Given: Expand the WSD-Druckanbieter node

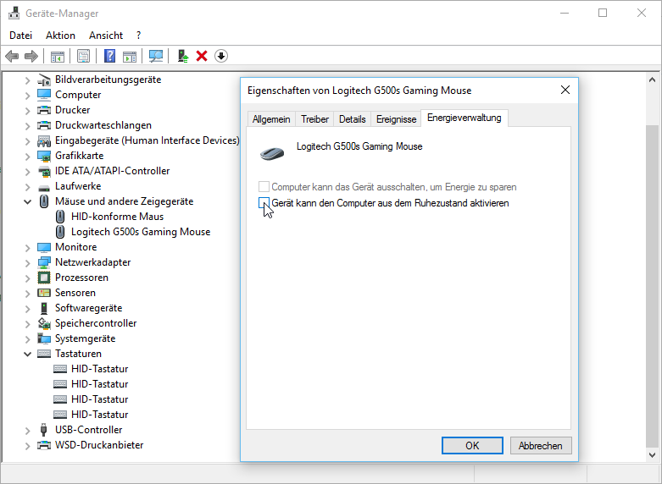Looking at the screenshot, I should pos(27,445).
